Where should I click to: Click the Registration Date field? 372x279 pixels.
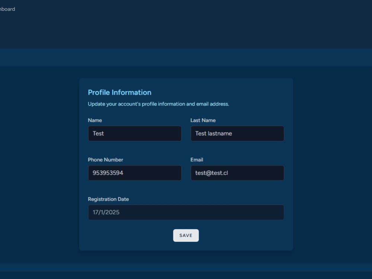[186, 212]
